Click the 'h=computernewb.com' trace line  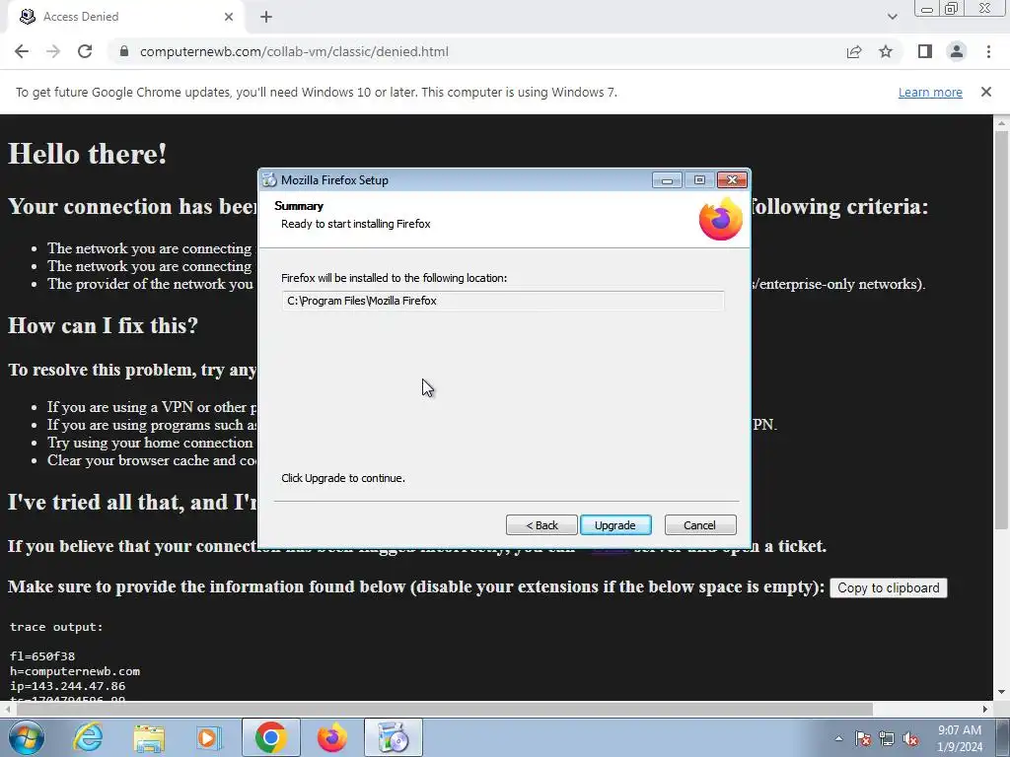[75, 671]
